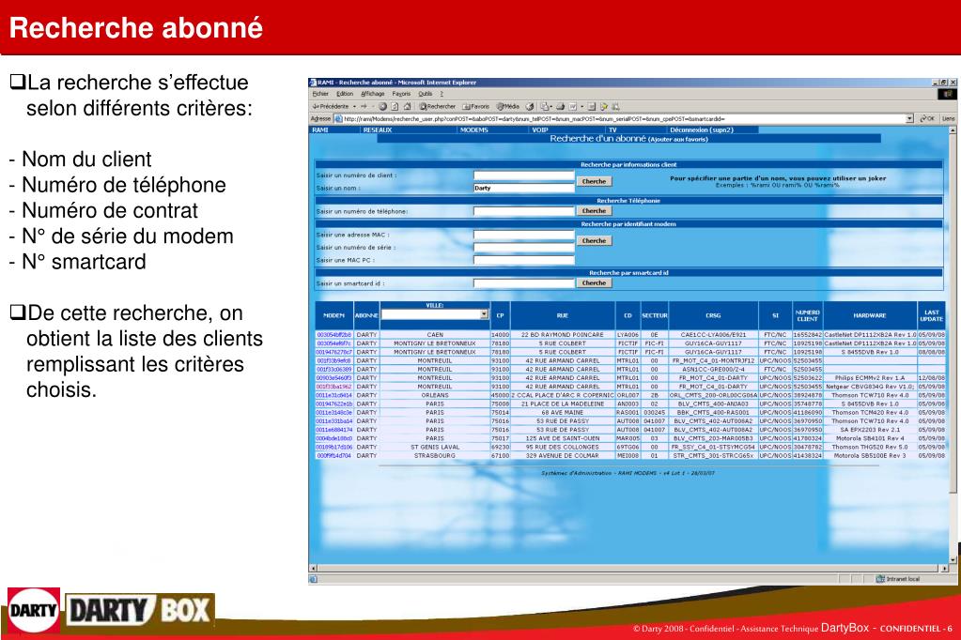Refresh the page with Actualiser icon

(395, 107)
